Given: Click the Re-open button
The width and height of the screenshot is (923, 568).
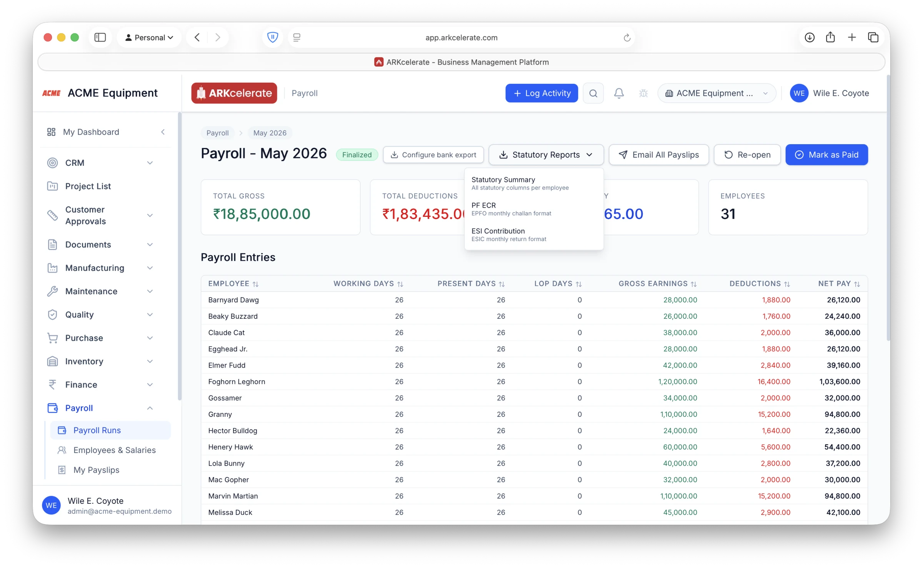Looking at the screenshot, I should pos(747,155).
